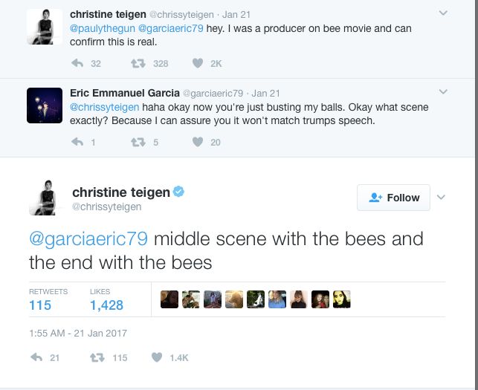This screenshot has height=390, width=478.
Task: Open the @garciaeric79 mention in main tweet
Action: point(88,239)
